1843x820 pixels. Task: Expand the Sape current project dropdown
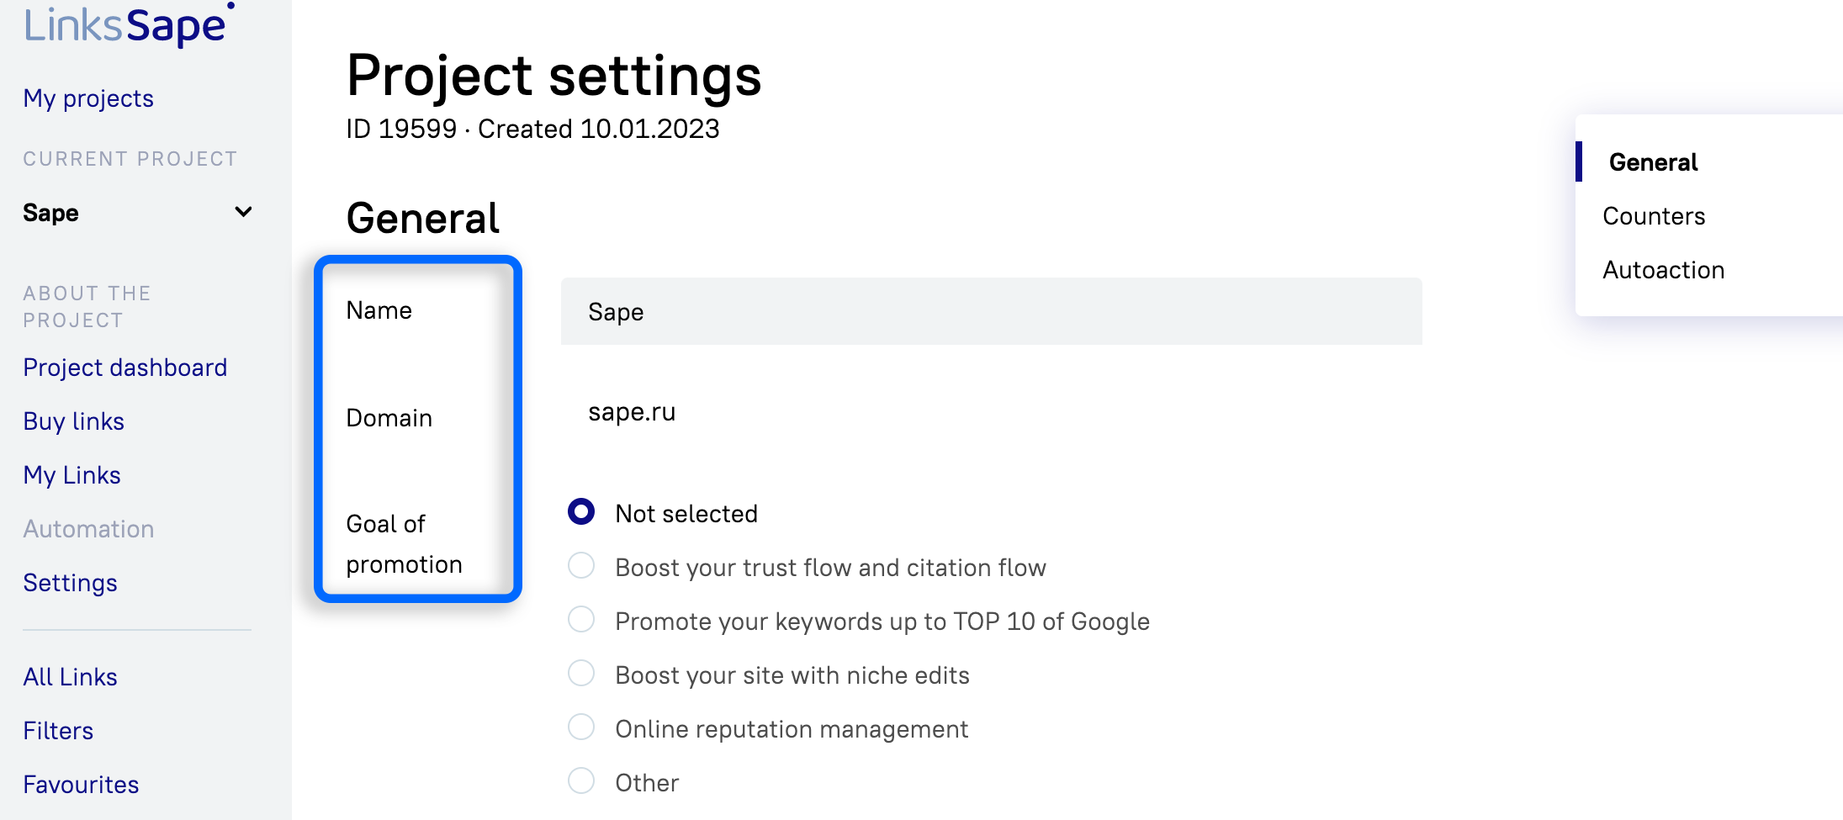pos(137,213)
